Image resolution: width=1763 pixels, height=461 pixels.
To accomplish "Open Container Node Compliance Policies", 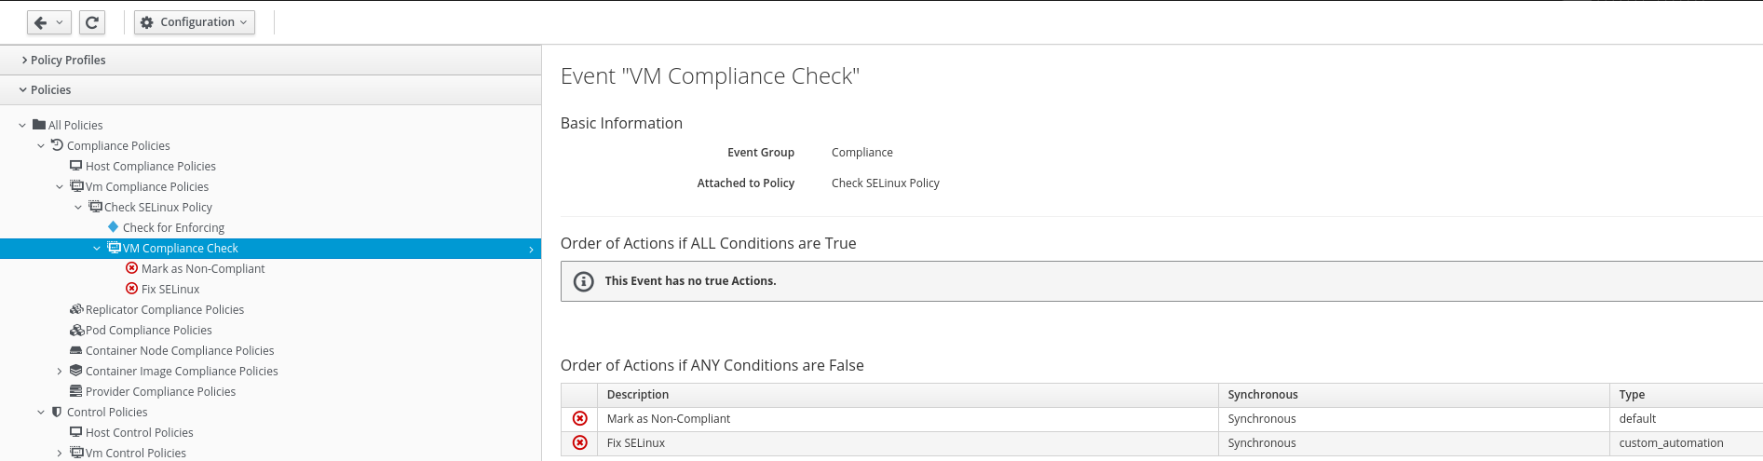I will click(180, 350).
